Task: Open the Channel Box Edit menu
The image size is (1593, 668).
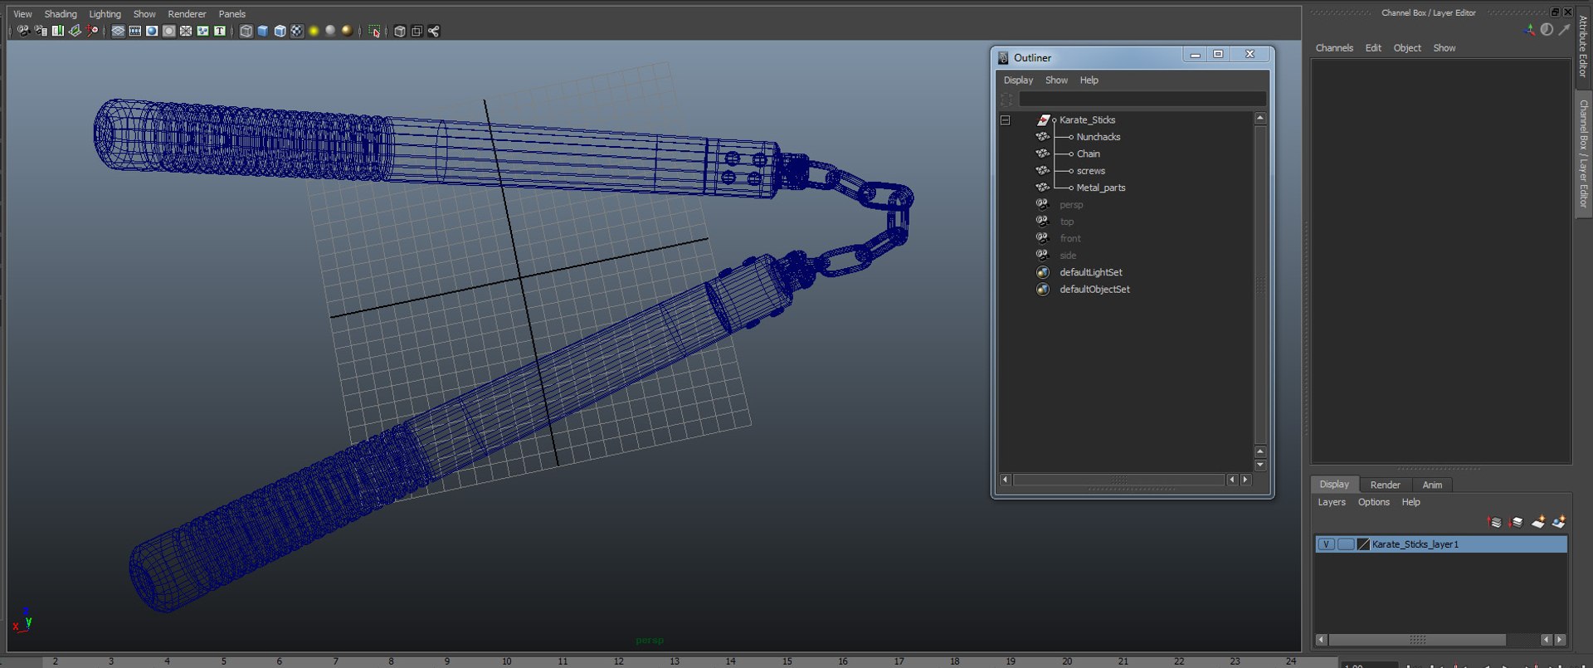Action: click(1373, 48)
